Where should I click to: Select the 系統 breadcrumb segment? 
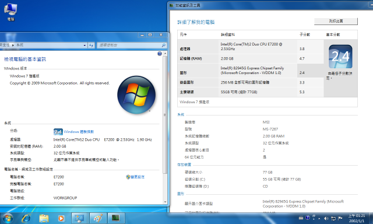click(x=20, y=45)
